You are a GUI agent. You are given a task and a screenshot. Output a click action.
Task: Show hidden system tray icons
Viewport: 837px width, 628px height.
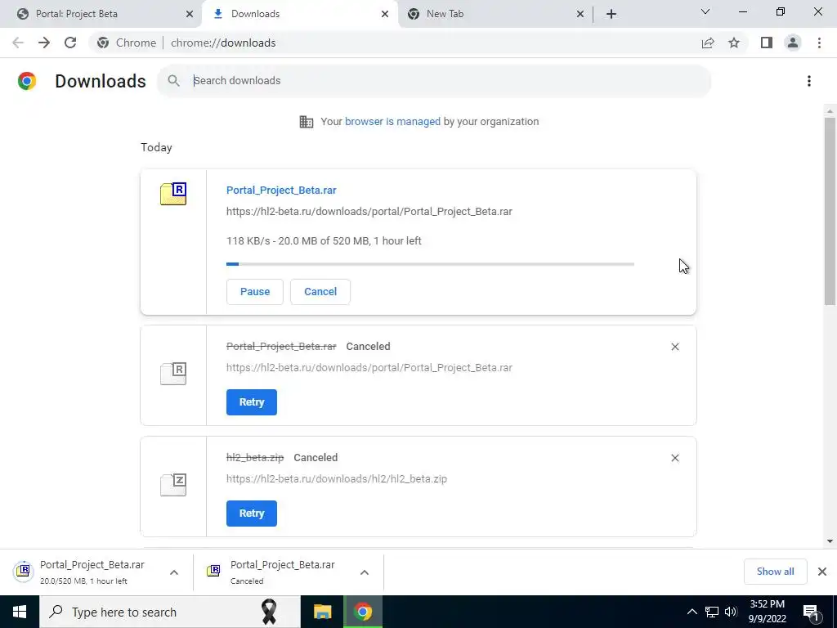(692, 612)
